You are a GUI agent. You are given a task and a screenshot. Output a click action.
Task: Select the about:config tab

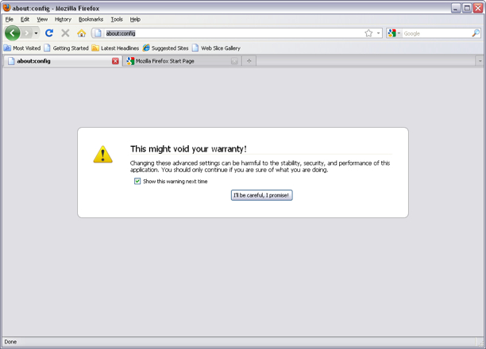(62, 61)
